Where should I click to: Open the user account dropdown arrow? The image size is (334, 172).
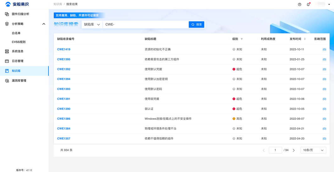point(329,4)
